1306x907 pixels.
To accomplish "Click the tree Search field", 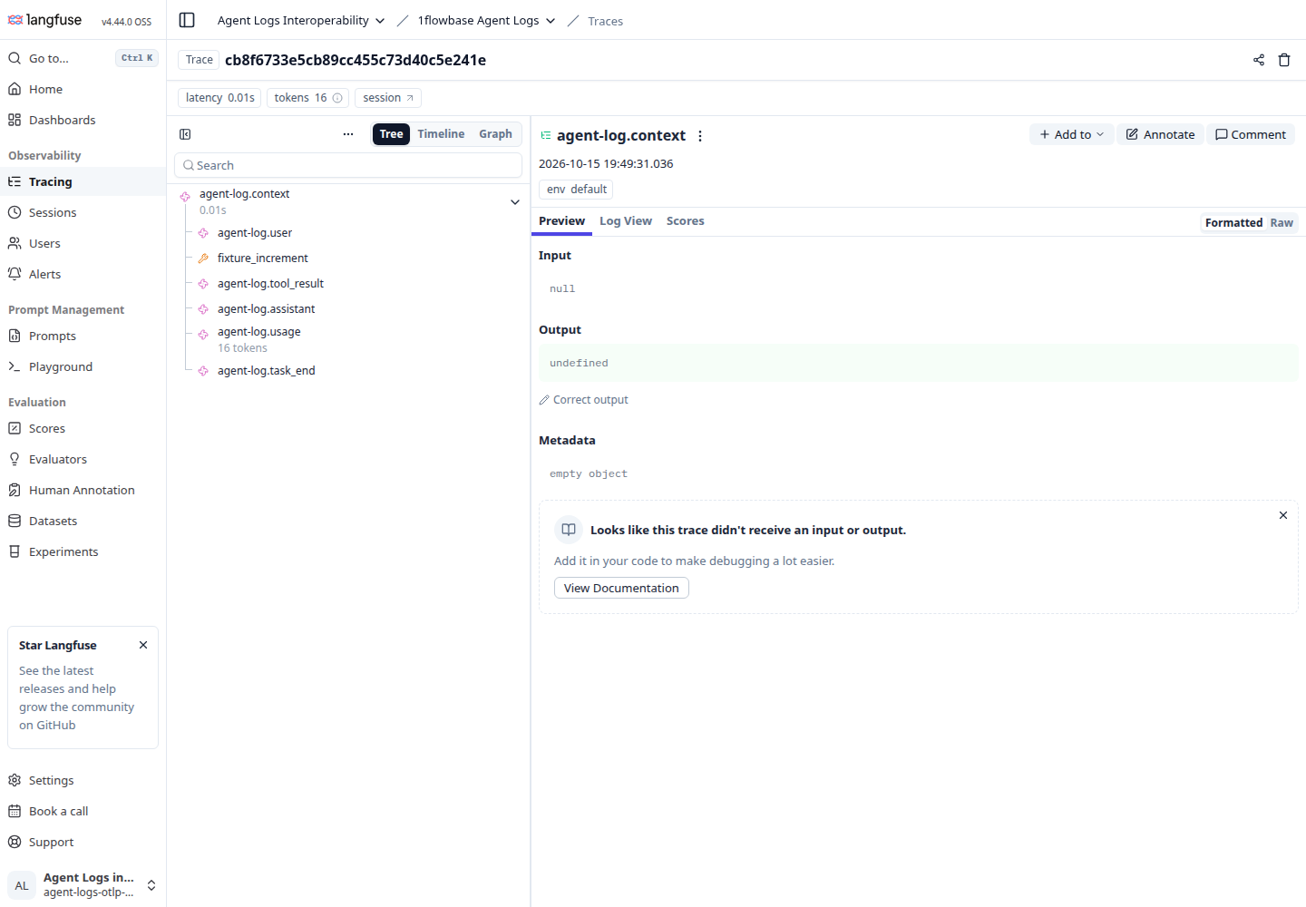I will [x=348, y=165].
